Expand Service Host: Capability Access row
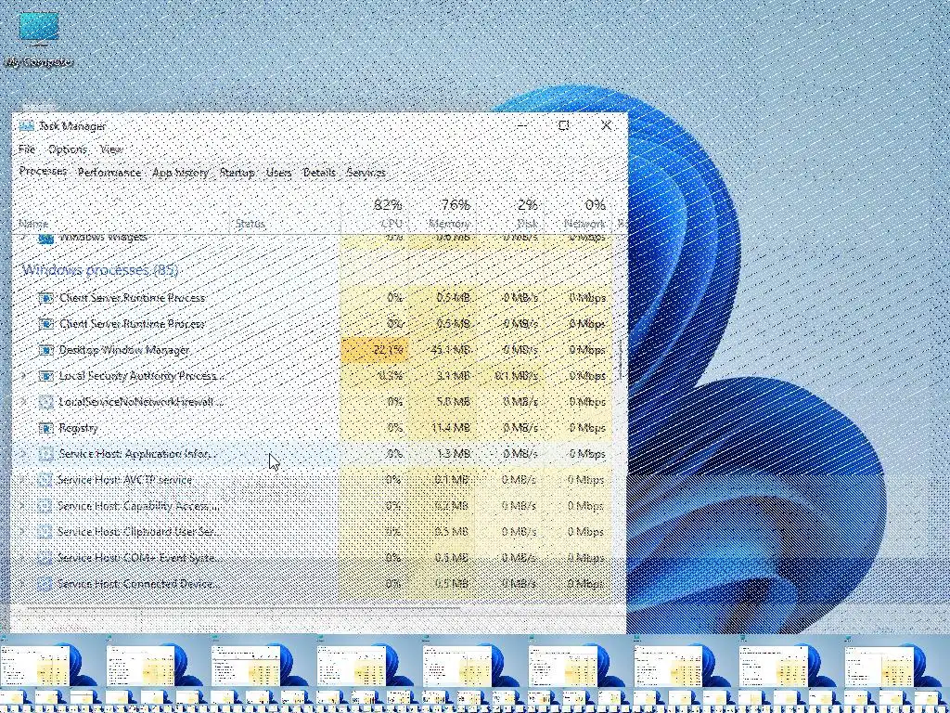The width and height of the screenshot is (950, 713). (23, 506)
